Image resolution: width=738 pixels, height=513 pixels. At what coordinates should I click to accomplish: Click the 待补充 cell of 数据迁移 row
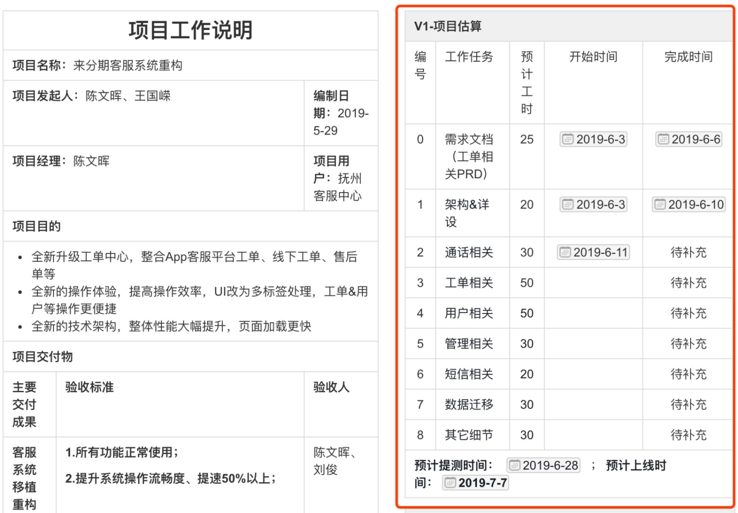[688, 405]
